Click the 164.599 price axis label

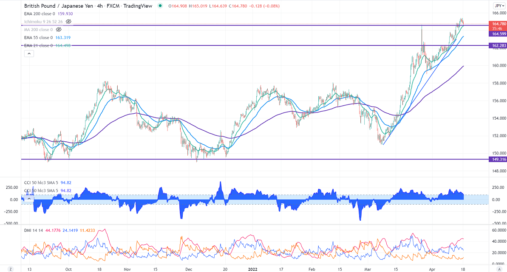coord(498,34)
